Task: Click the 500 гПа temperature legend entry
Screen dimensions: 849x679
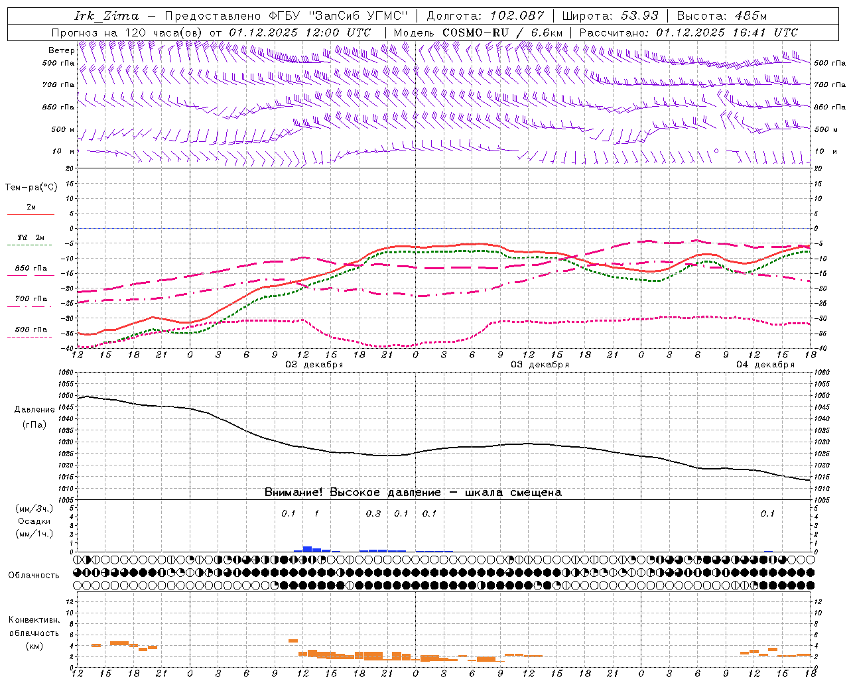Action: (31, 330)
